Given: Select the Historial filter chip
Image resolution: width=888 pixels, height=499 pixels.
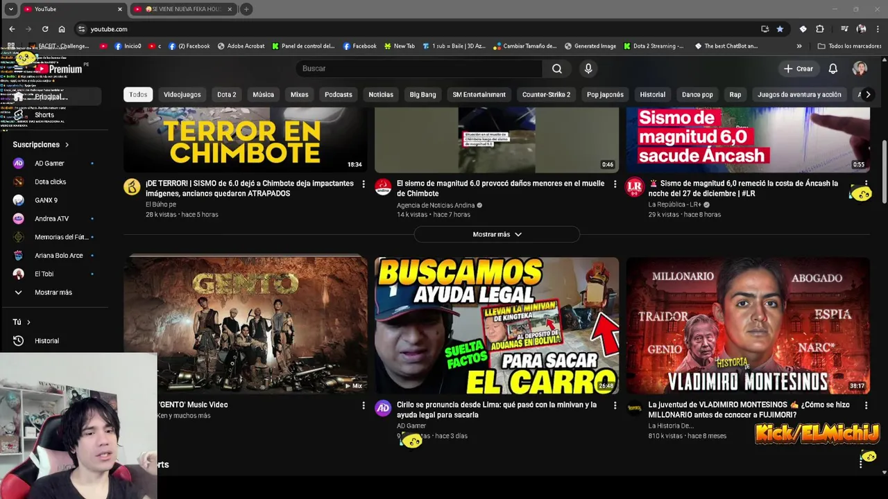Looking at the screenshot, I should [x=652, y=94].
